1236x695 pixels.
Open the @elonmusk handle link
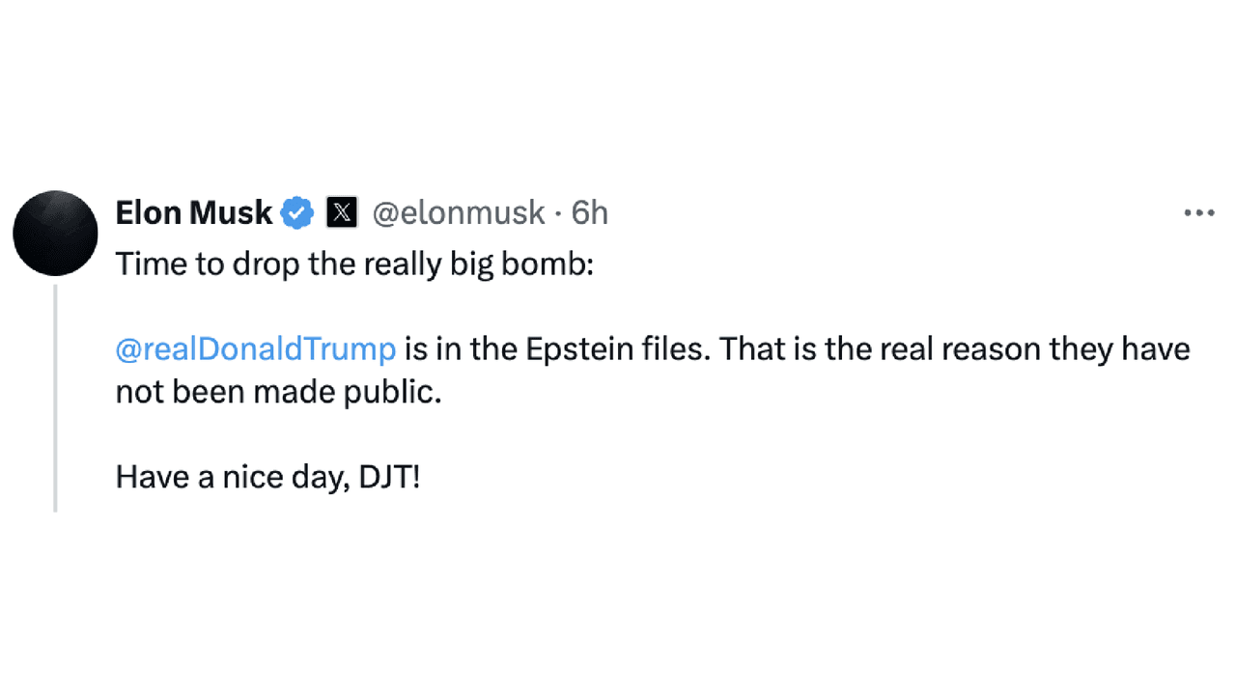[x=459, y=213]
